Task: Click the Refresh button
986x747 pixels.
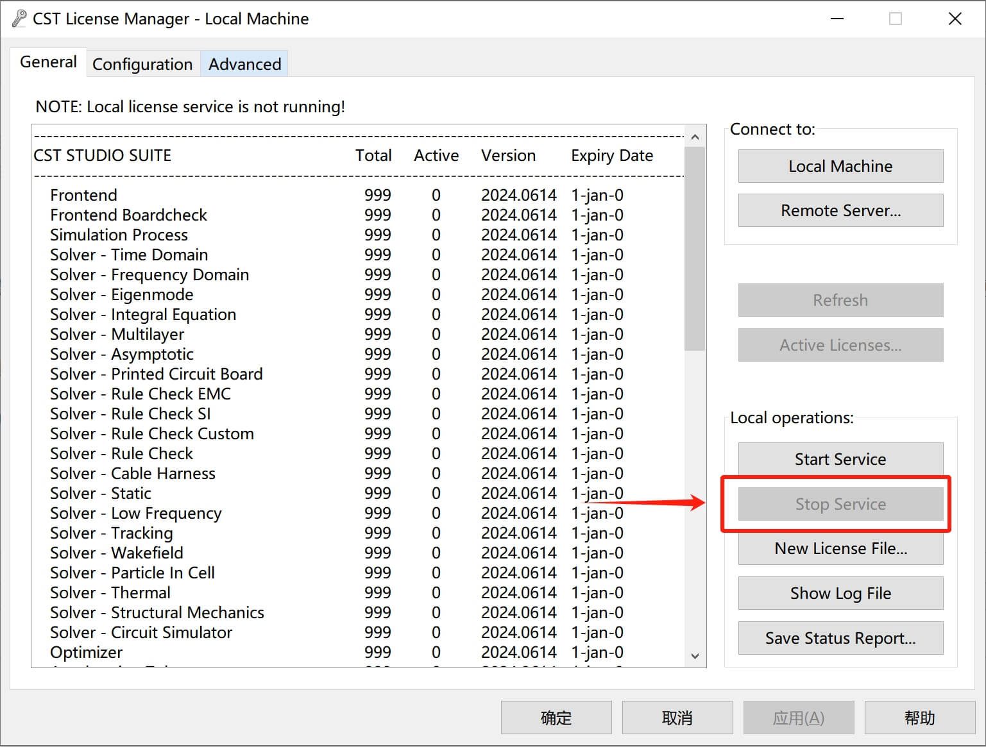Action: point(840,300)
